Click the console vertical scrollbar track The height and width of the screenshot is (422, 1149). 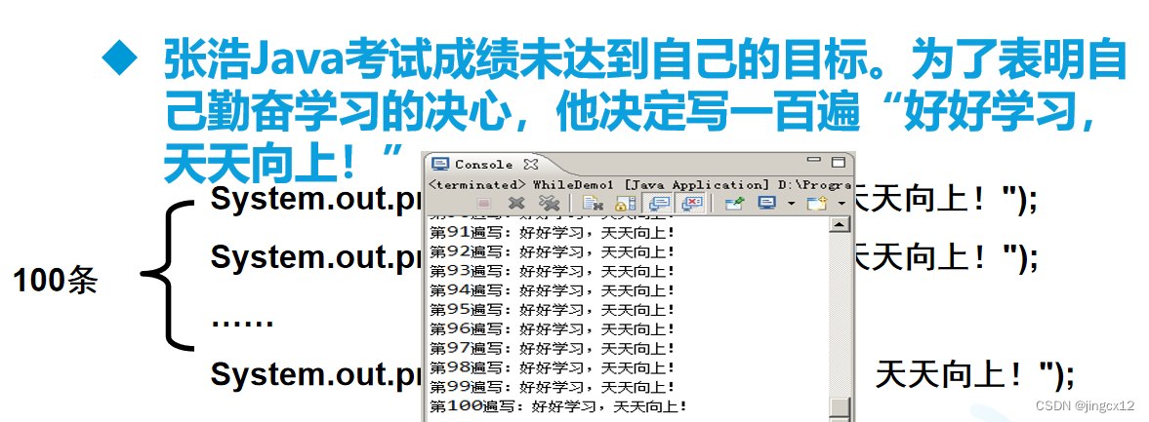point(839,315)
